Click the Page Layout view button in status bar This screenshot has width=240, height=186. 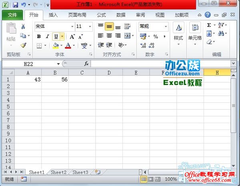pos(151,179)
